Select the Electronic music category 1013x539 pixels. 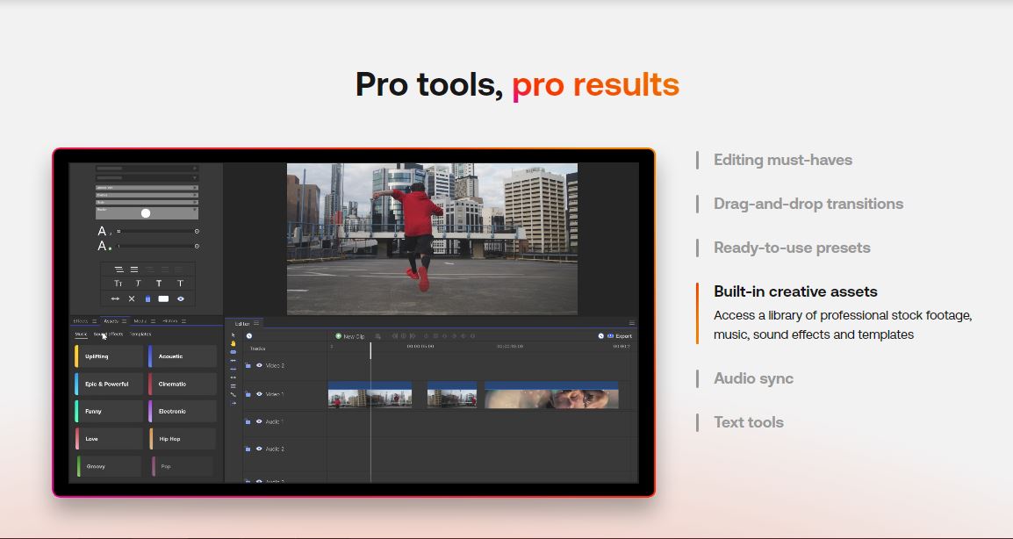click(x=183, y=411)
